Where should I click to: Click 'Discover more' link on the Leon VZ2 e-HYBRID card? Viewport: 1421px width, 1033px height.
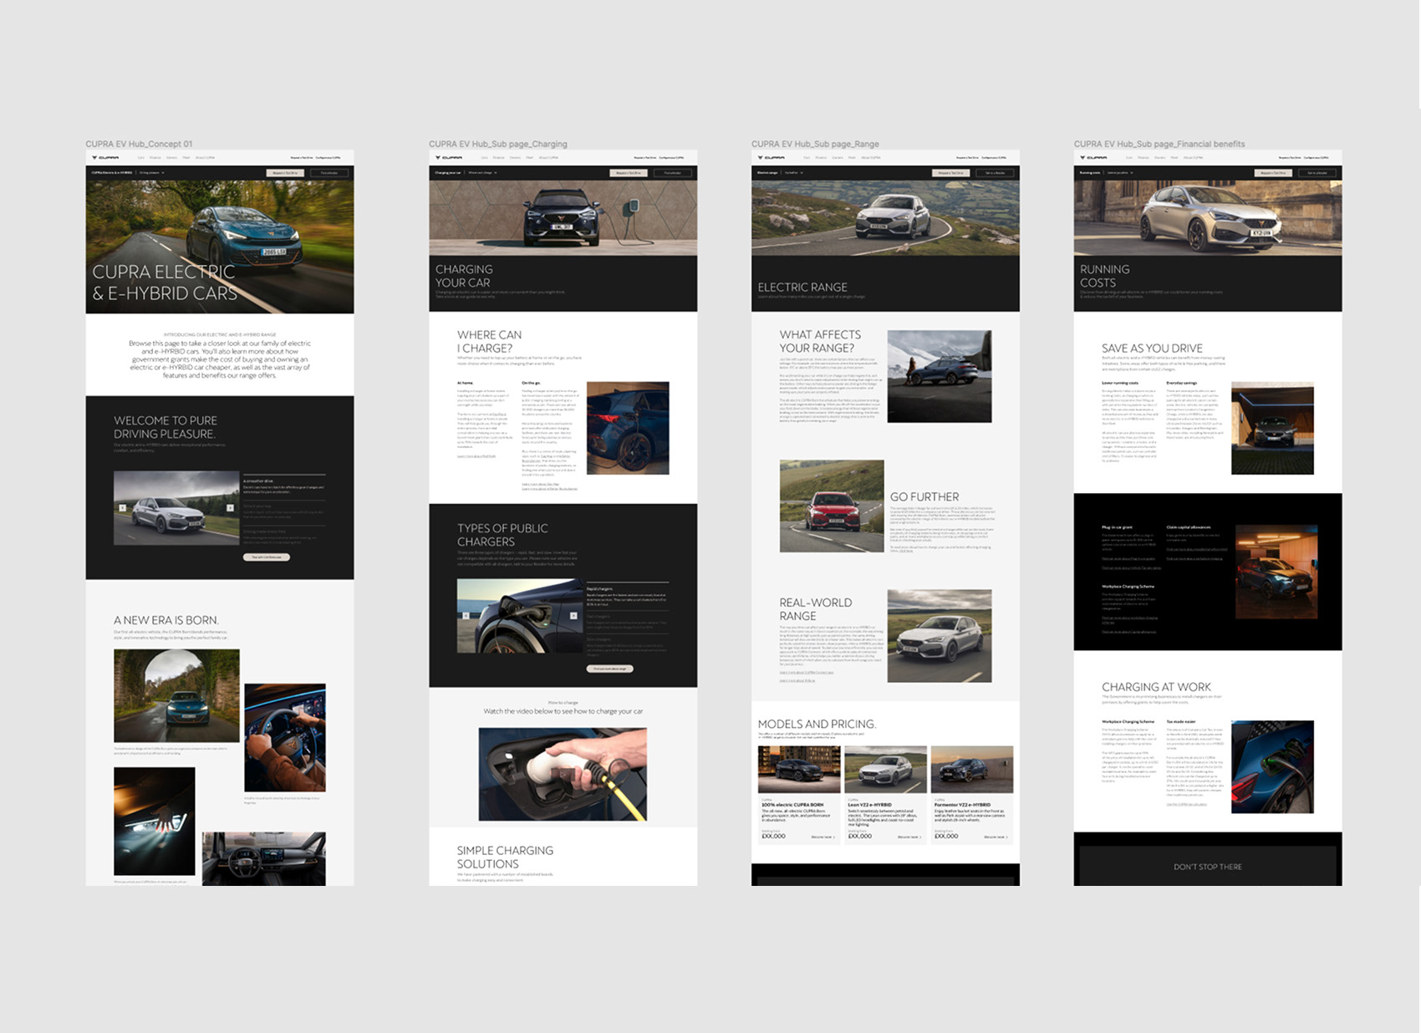pos(909,837)
